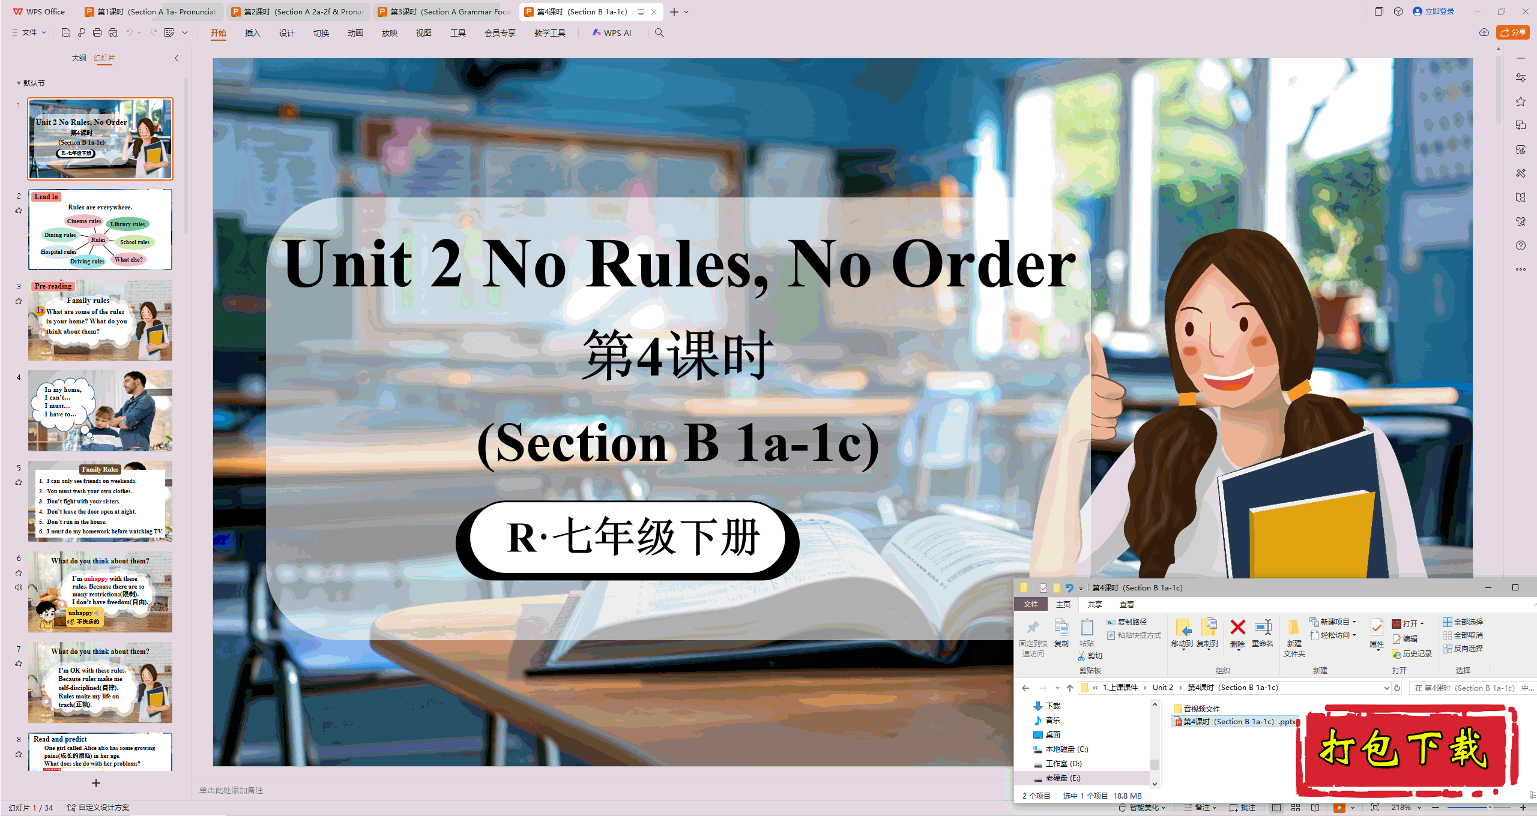This screenshot has width=1537, height=816.
Task: Click zoom out minus button
Action: (x=1436, y=808)
